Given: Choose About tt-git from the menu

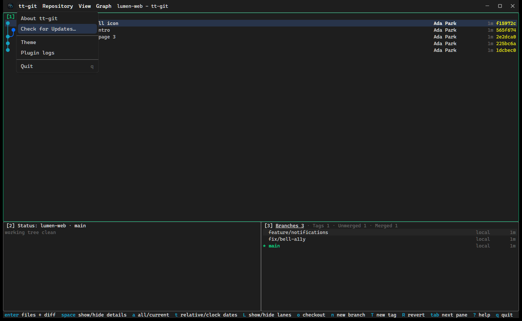Looking at the screenshot, I should (x=57, y=18).
